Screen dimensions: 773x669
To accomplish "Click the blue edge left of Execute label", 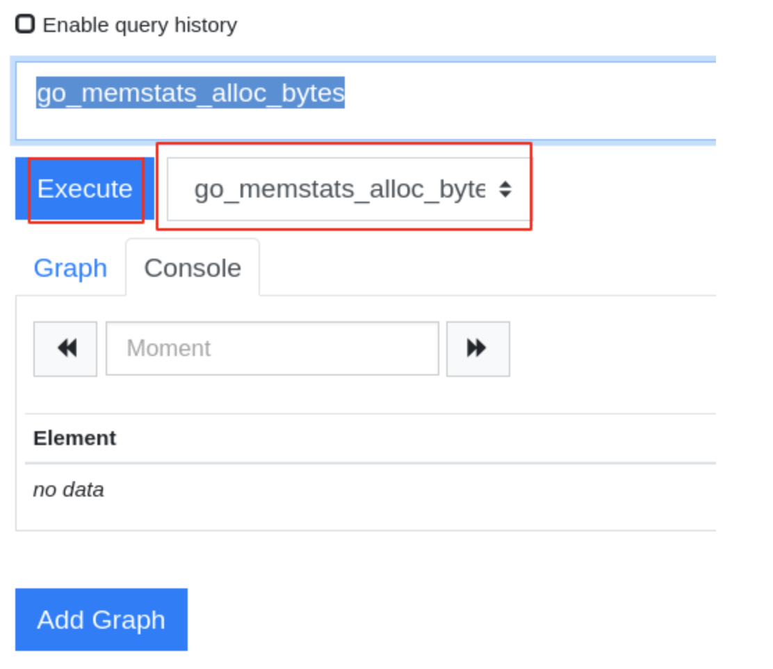I will pyautogui.click(x=22, y=188).
